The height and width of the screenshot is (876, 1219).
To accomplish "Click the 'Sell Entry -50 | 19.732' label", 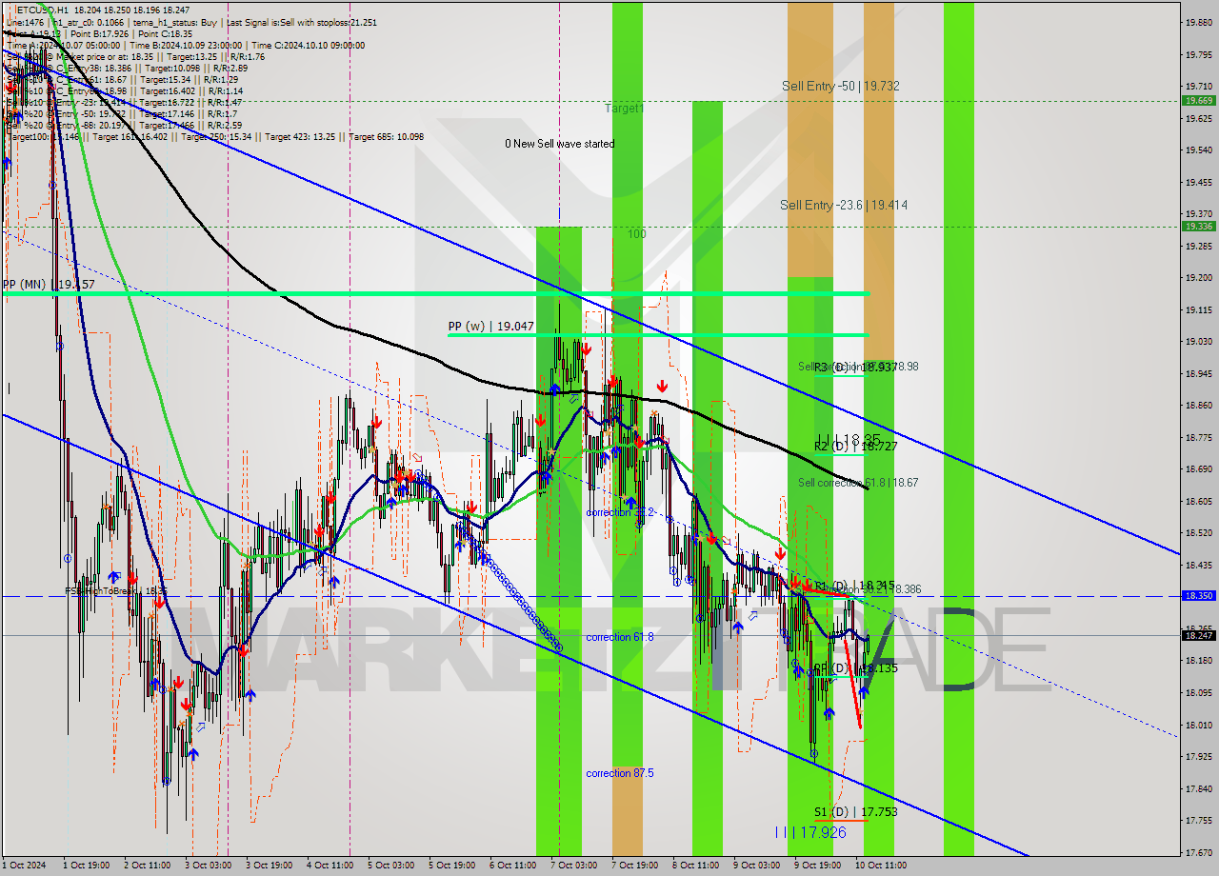I will (x=841, y=86).
